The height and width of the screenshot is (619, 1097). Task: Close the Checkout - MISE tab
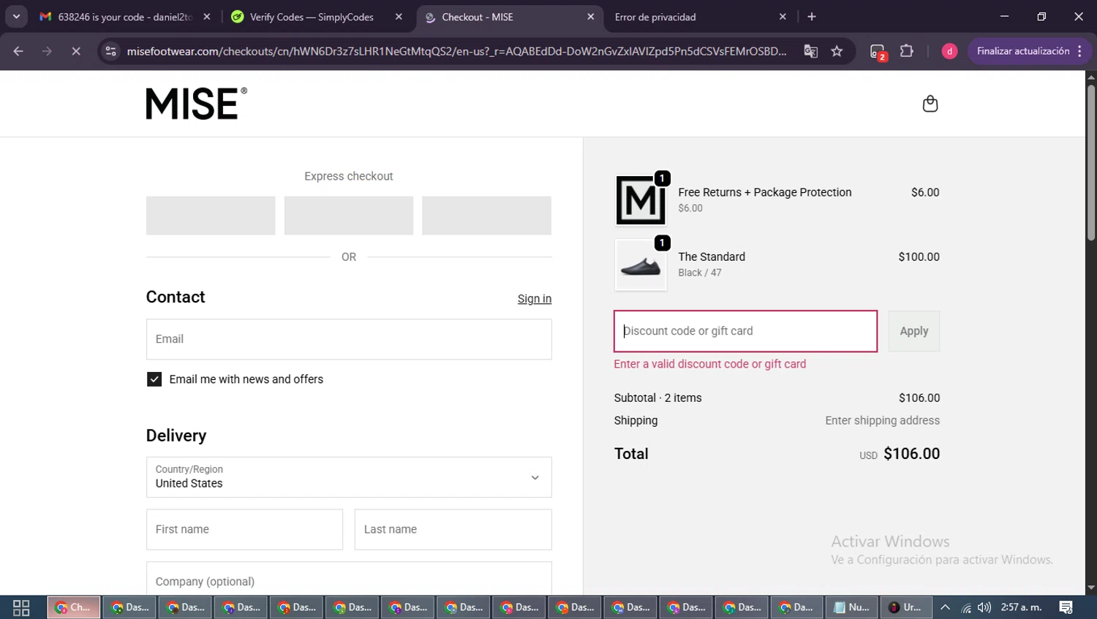(591, 17)
